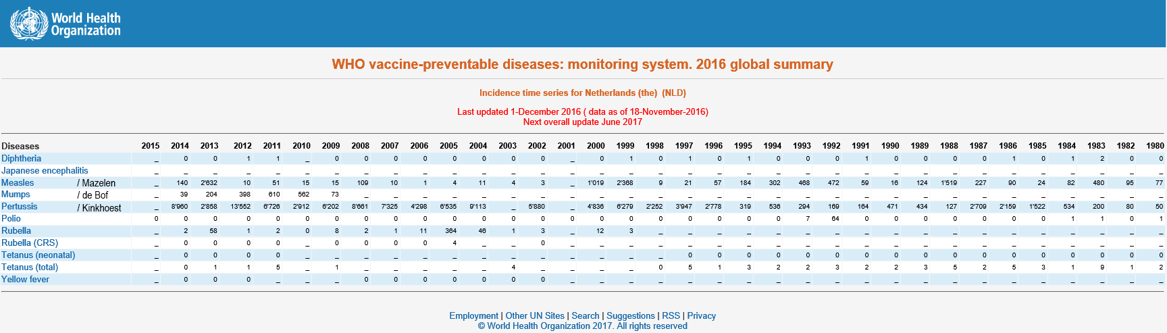Follow the RSS footer link
The height and width of the screenshot is (333, 1167).
point(671,315)
